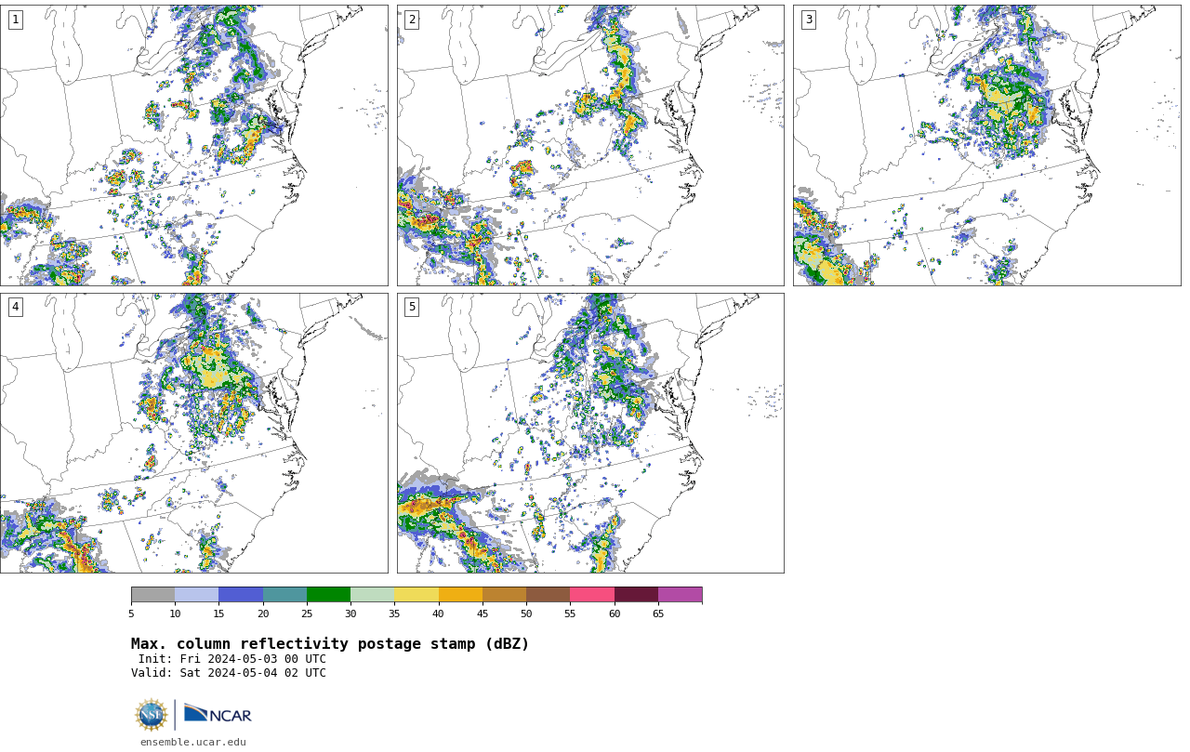
Task: Click the panel number label 1
Action: click(x=15, y=20)
